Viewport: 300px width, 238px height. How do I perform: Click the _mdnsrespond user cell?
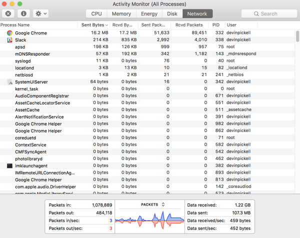tap(241, 54)
